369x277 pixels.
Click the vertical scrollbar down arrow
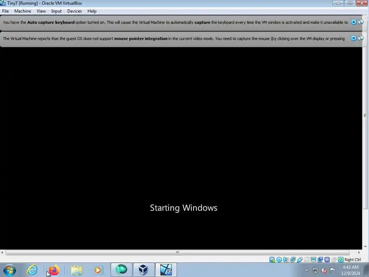365,247
